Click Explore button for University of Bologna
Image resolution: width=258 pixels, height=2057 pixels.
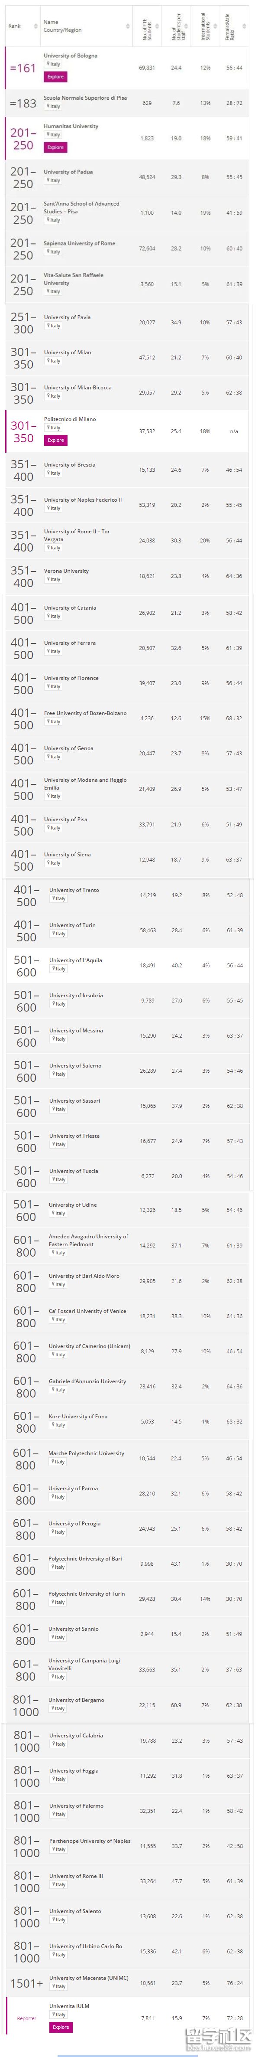pyautogui.click(x=55, y=77)
